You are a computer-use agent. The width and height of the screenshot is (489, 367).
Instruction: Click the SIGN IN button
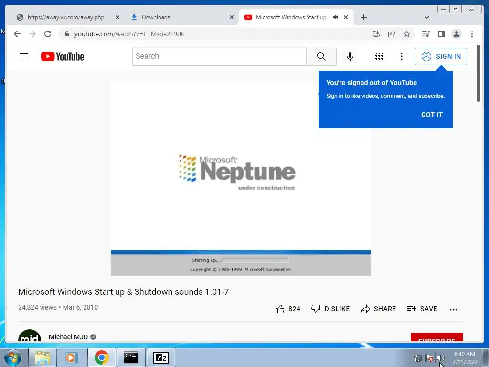[x=441, y=56]
